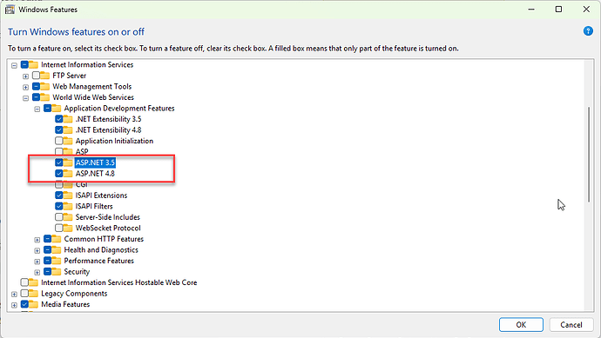This screenshot has width=601, height=338.
Task: Select the WebSocket Protocol label
Action: pyautogui.click(x=108, y=228)
